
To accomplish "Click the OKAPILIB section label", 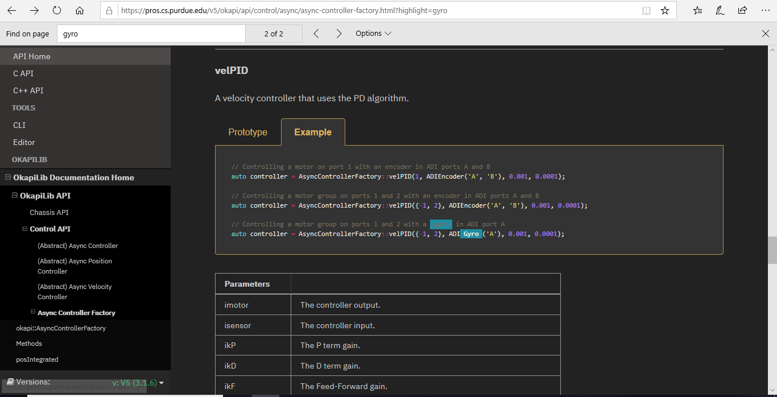I will pos(30,159).
